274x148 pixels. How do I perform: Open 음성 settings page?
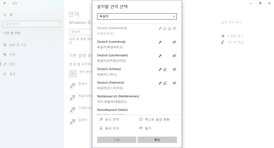32,74
